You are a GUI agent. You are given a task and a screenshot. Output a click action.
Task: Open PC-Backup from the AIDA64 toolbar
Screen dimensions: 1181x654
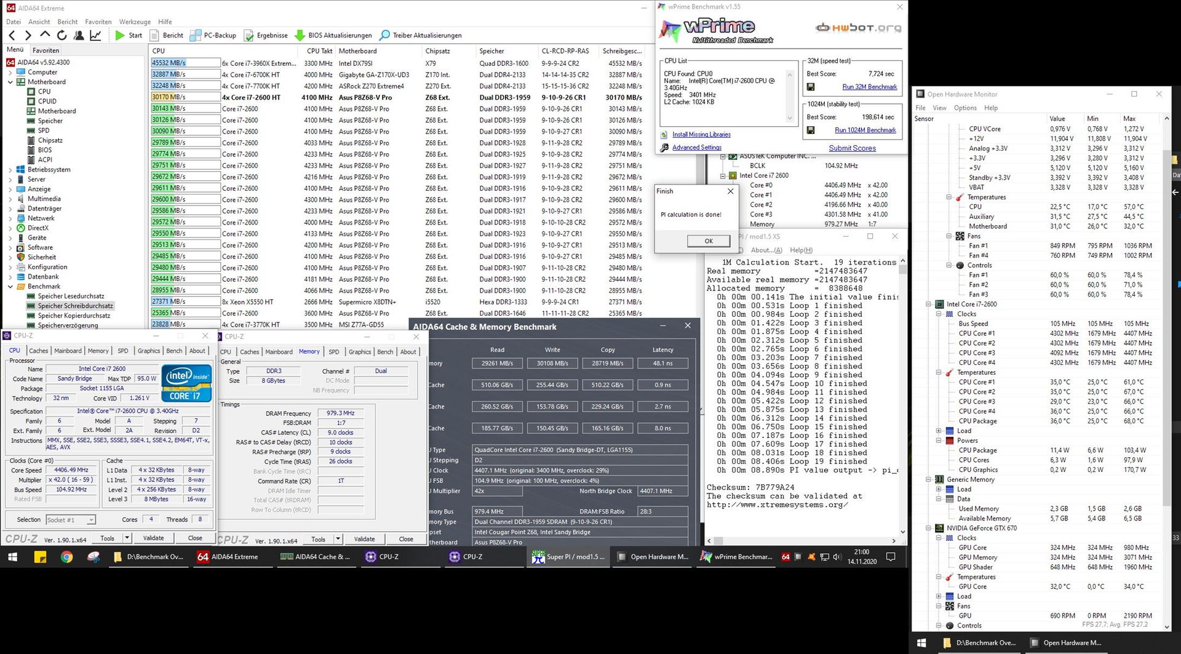tap(213, 36)
